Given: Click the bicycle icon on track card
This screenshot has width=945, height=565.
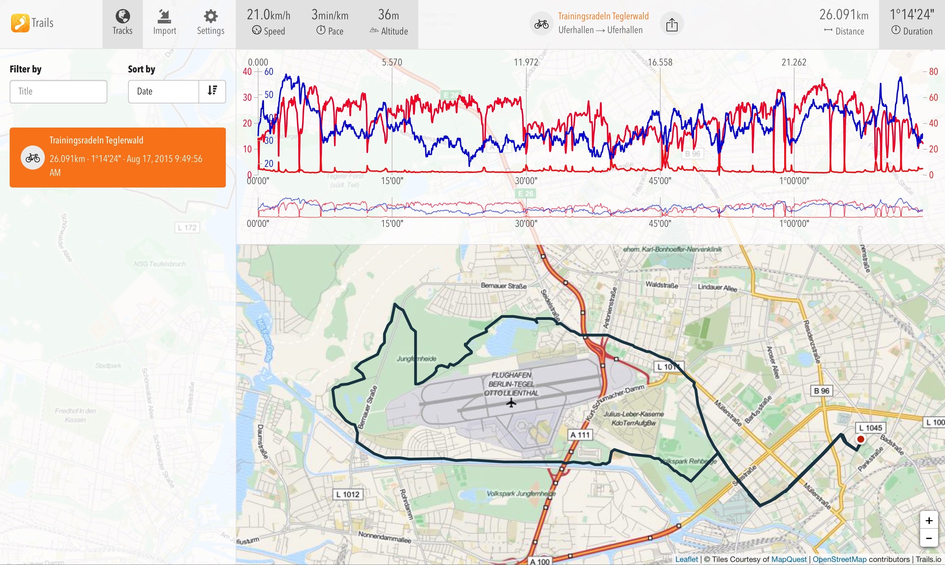Looking at the screenshot, I should point(33,158).
